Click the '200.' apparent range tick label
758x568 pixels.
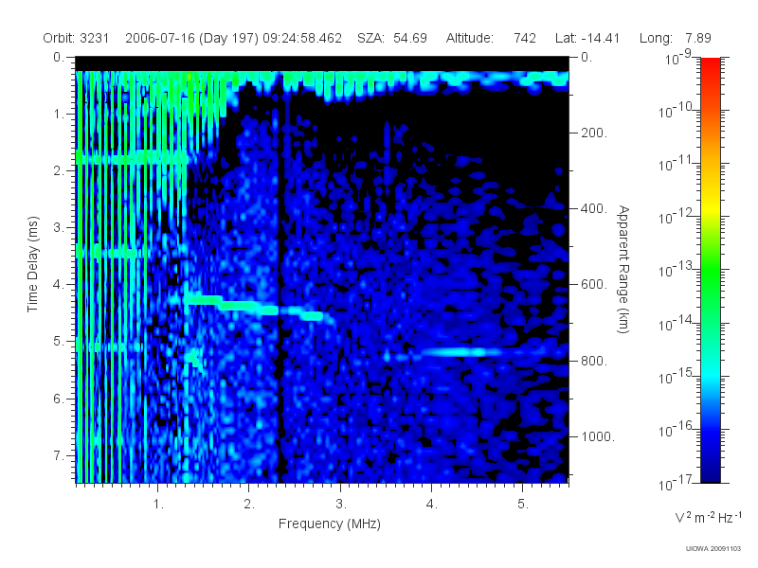point(594,133)
